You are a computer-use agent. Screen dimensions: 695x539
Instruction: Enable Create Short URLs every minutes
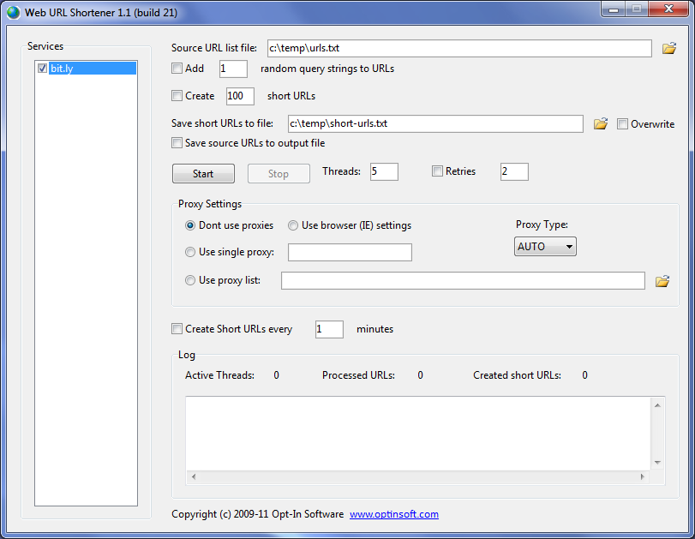pyautogui.click(x=177, y=329)
